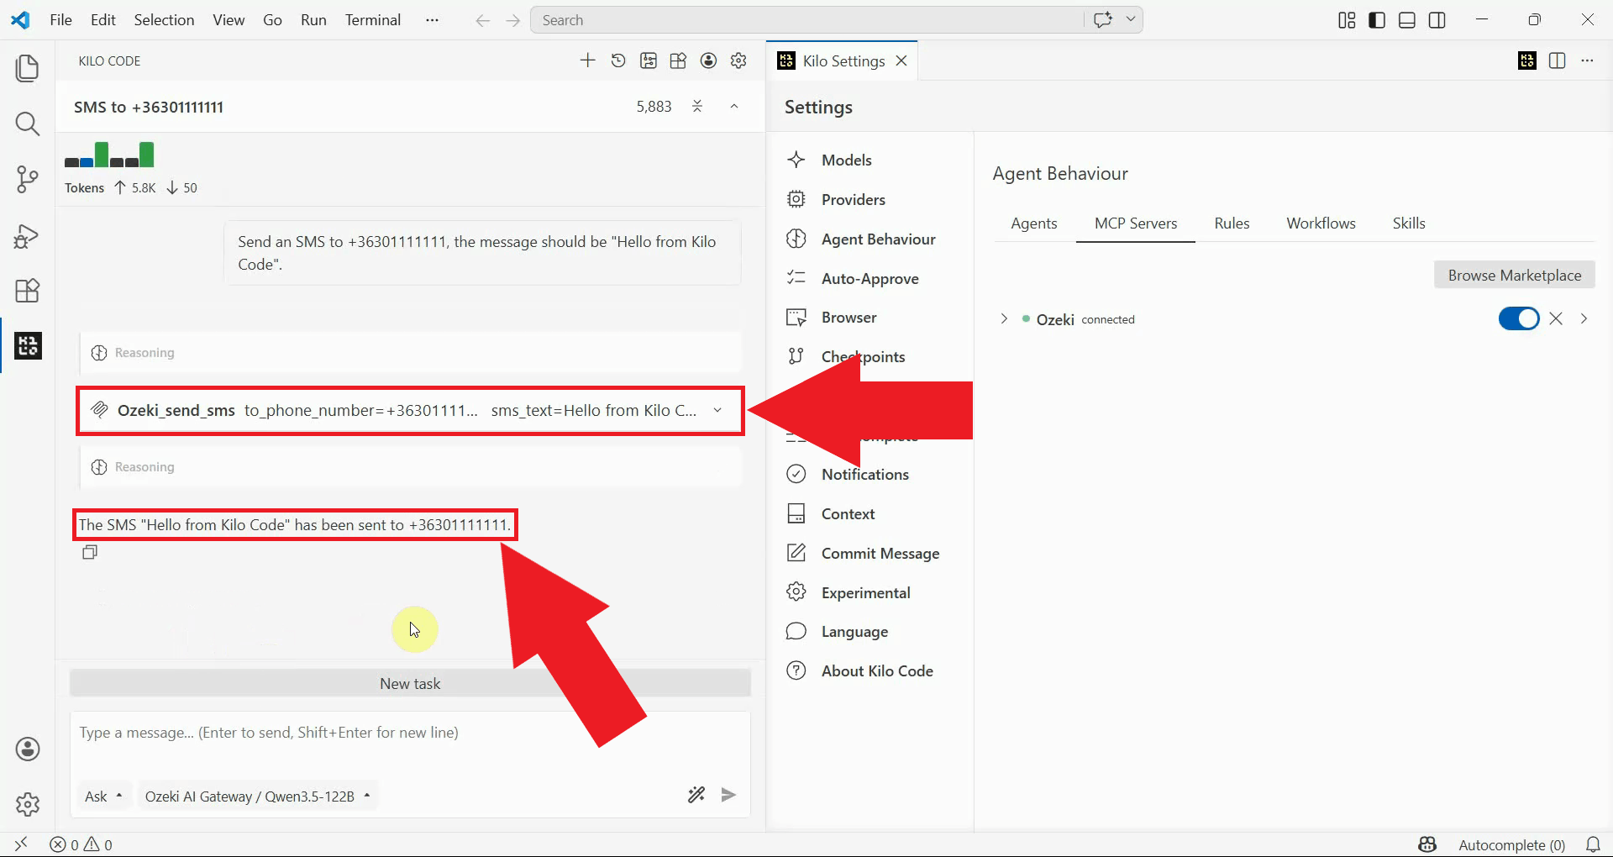Expand the first Reasoning block
This screenshot has width=1613, height=857.
click(x=410, y=352)
